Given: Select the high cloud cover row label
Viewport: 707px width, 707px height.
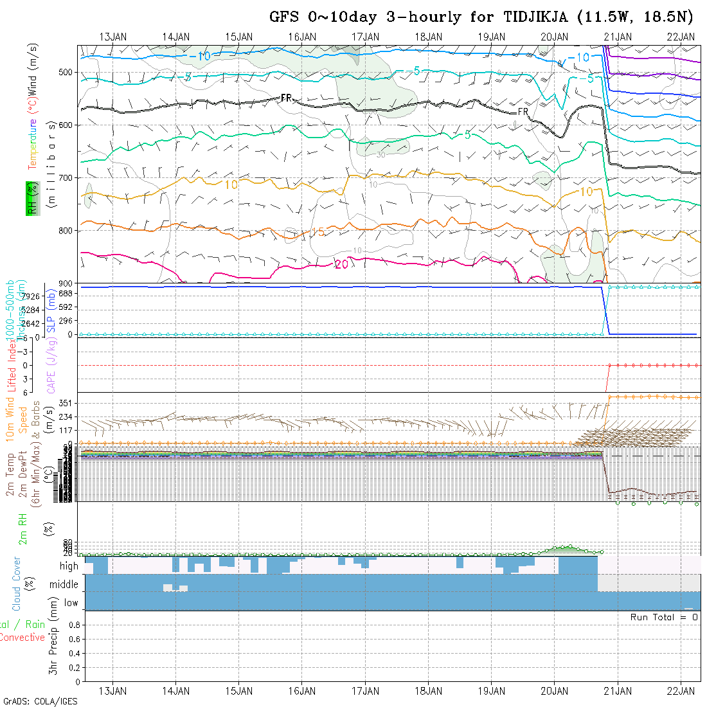Looking at the screenshot, I should pos(69,566).
